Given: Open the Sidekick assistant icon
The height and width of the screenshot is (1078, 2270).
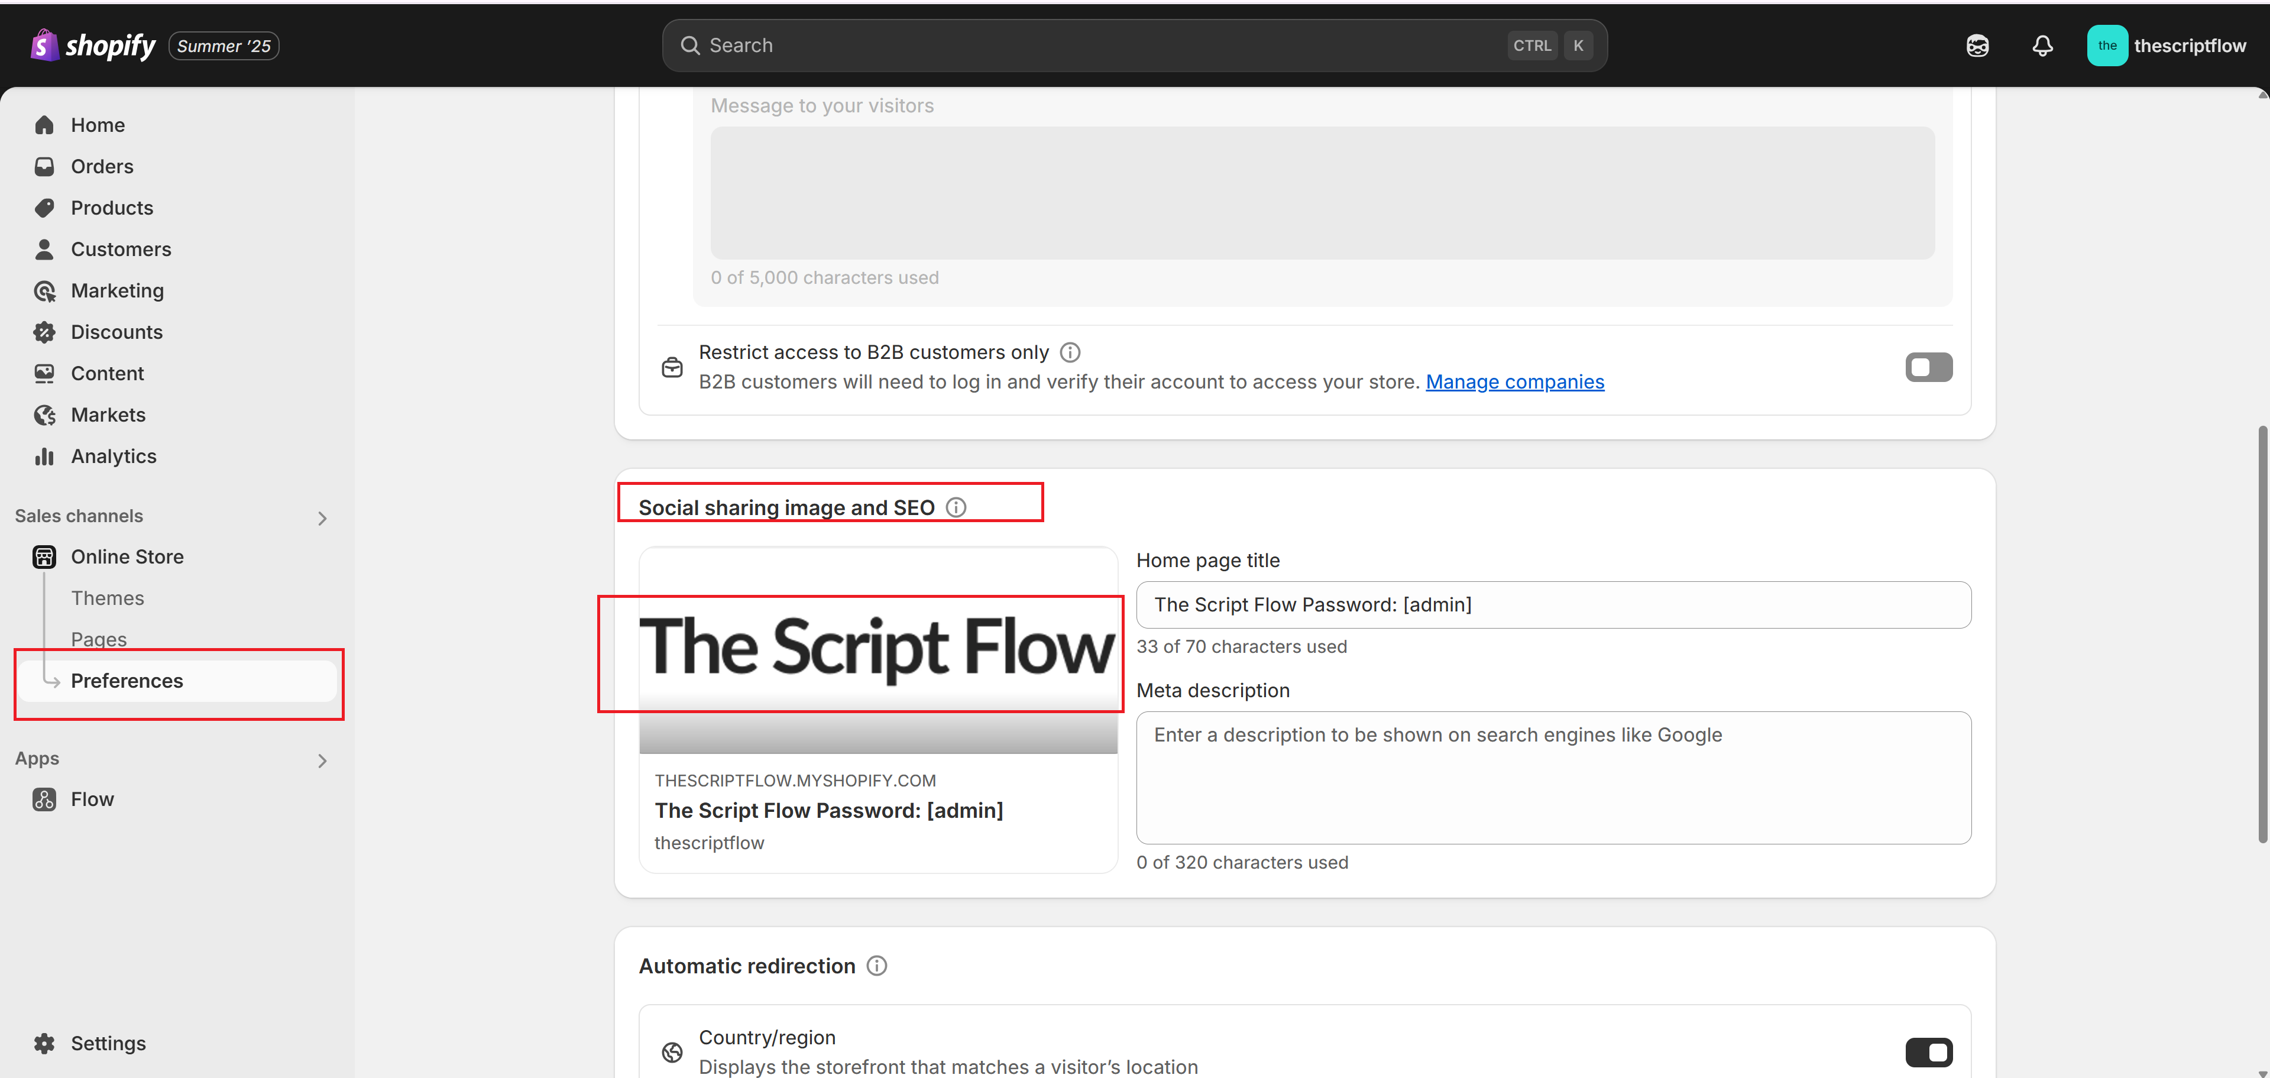Looking at the screenshot, I should 1977,46.
